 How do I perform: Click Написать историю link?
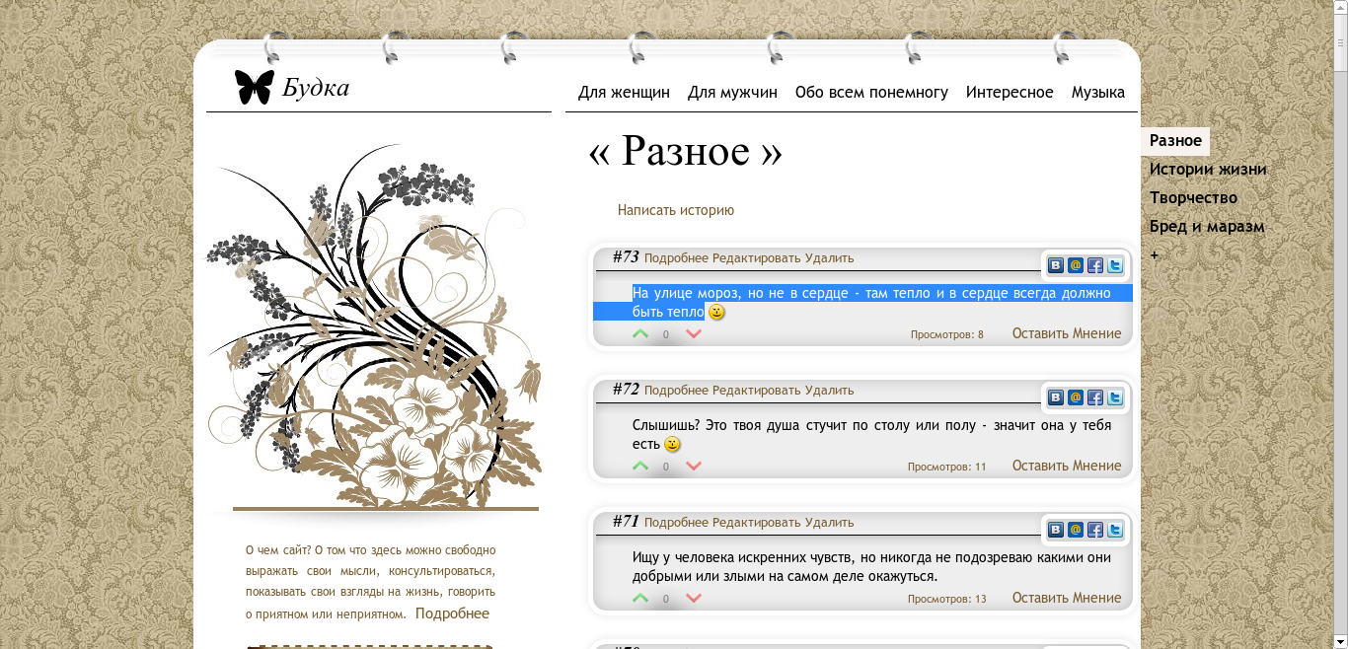pyautogui.click(x=676, y=210)
